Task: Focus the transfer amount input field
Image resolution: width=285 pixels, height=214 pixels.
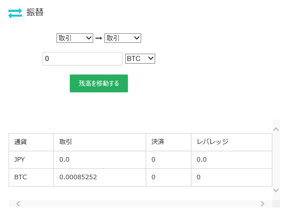Action: click(82, 59)
